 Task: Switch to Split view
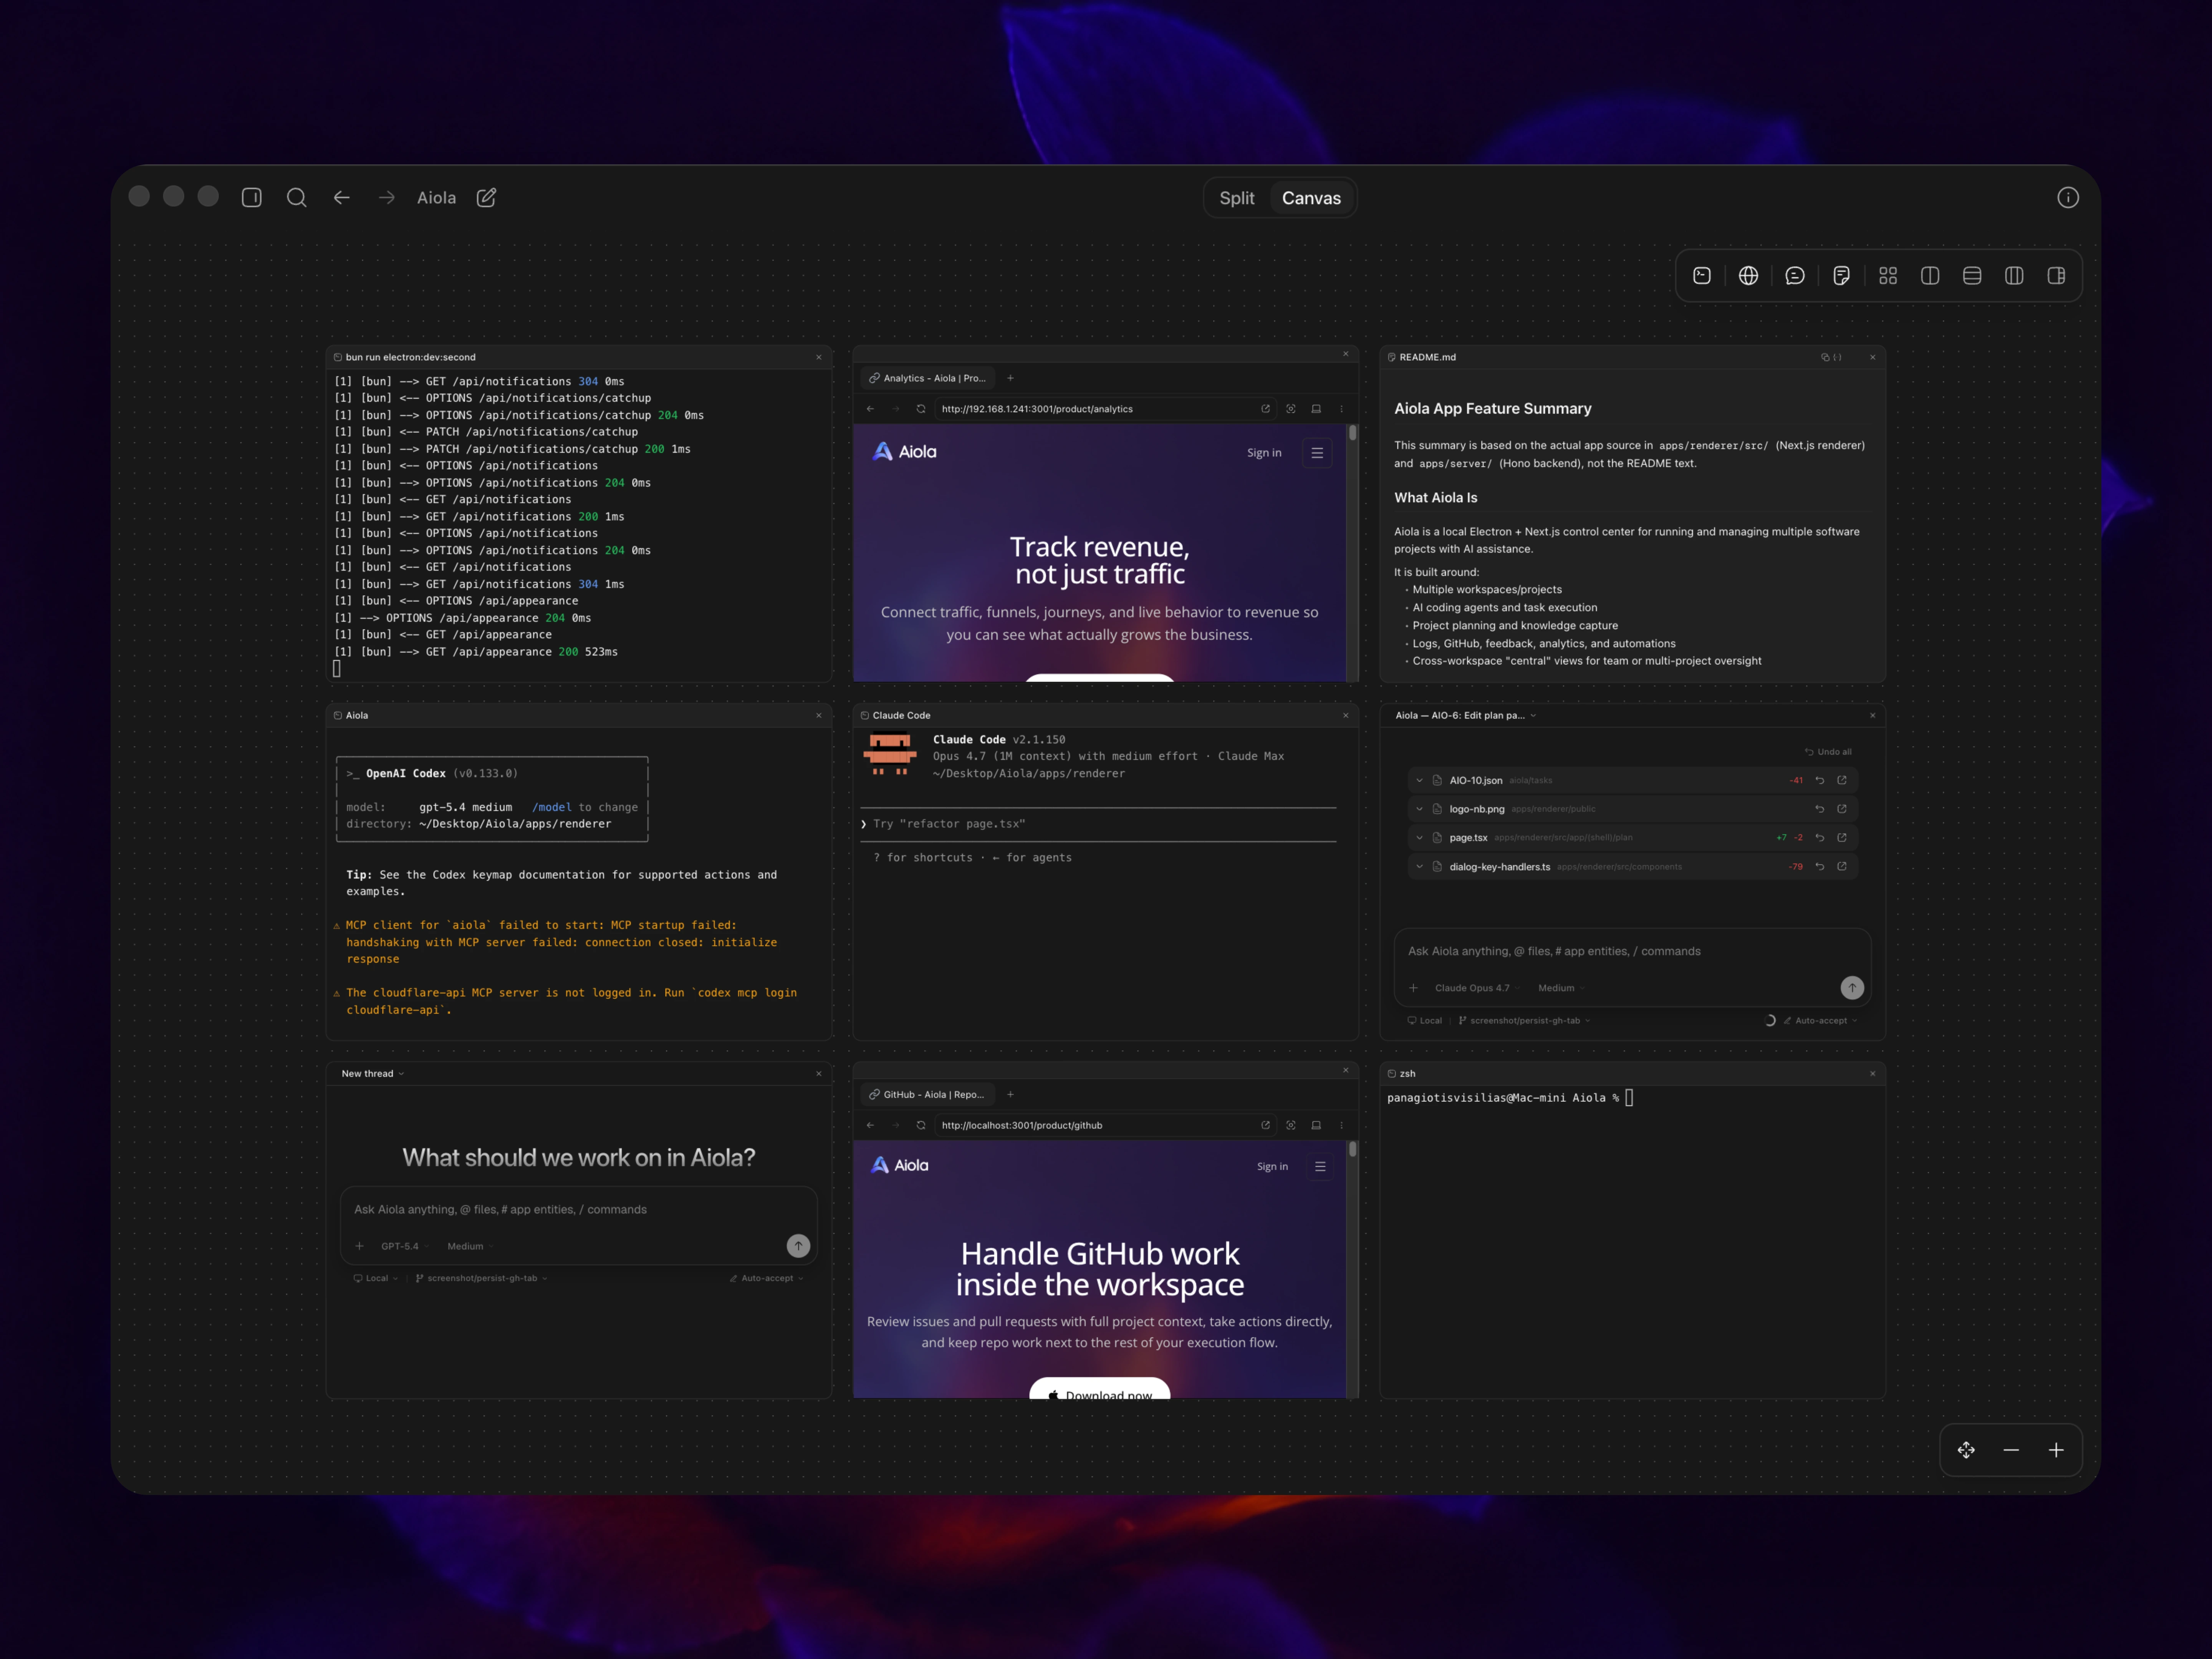tap(1237, 198)
